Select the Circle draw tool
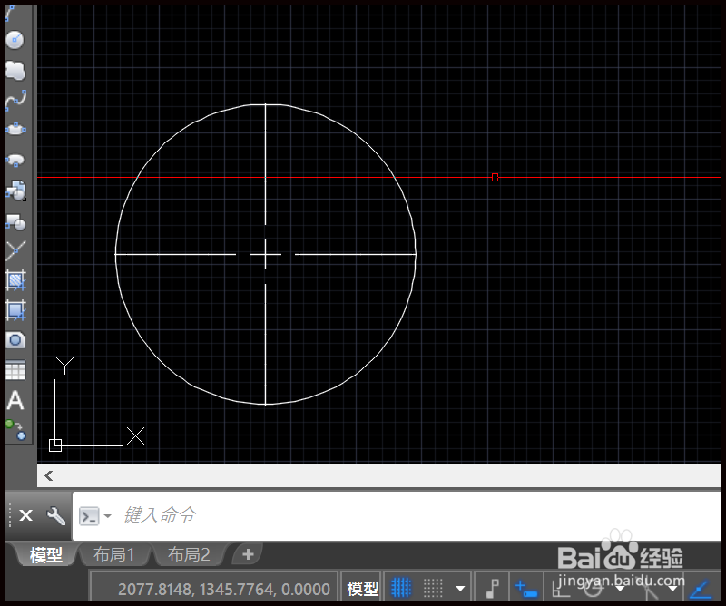 click(15, 40)
